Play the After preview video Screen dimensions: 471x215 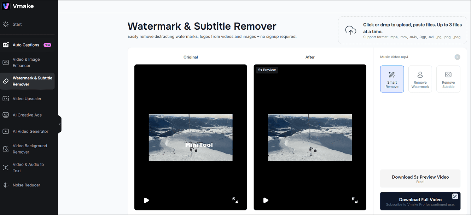click(x=266, y=200)
